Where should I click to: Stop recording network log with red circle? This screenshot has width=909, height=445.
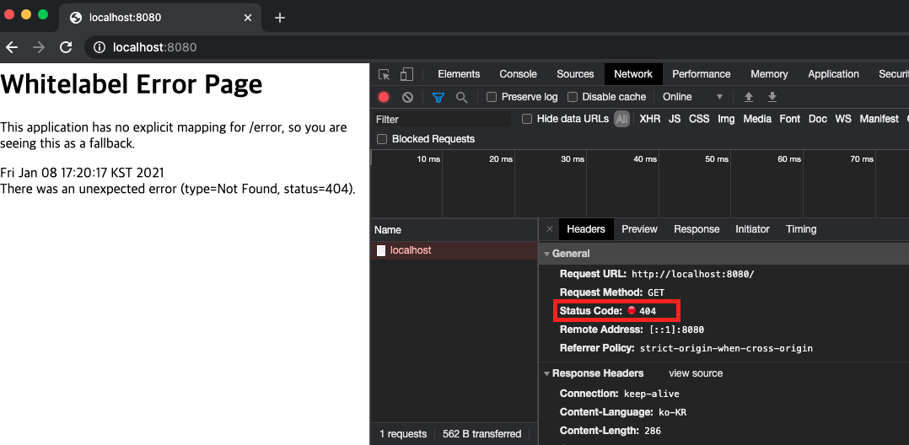coord(383,98)
